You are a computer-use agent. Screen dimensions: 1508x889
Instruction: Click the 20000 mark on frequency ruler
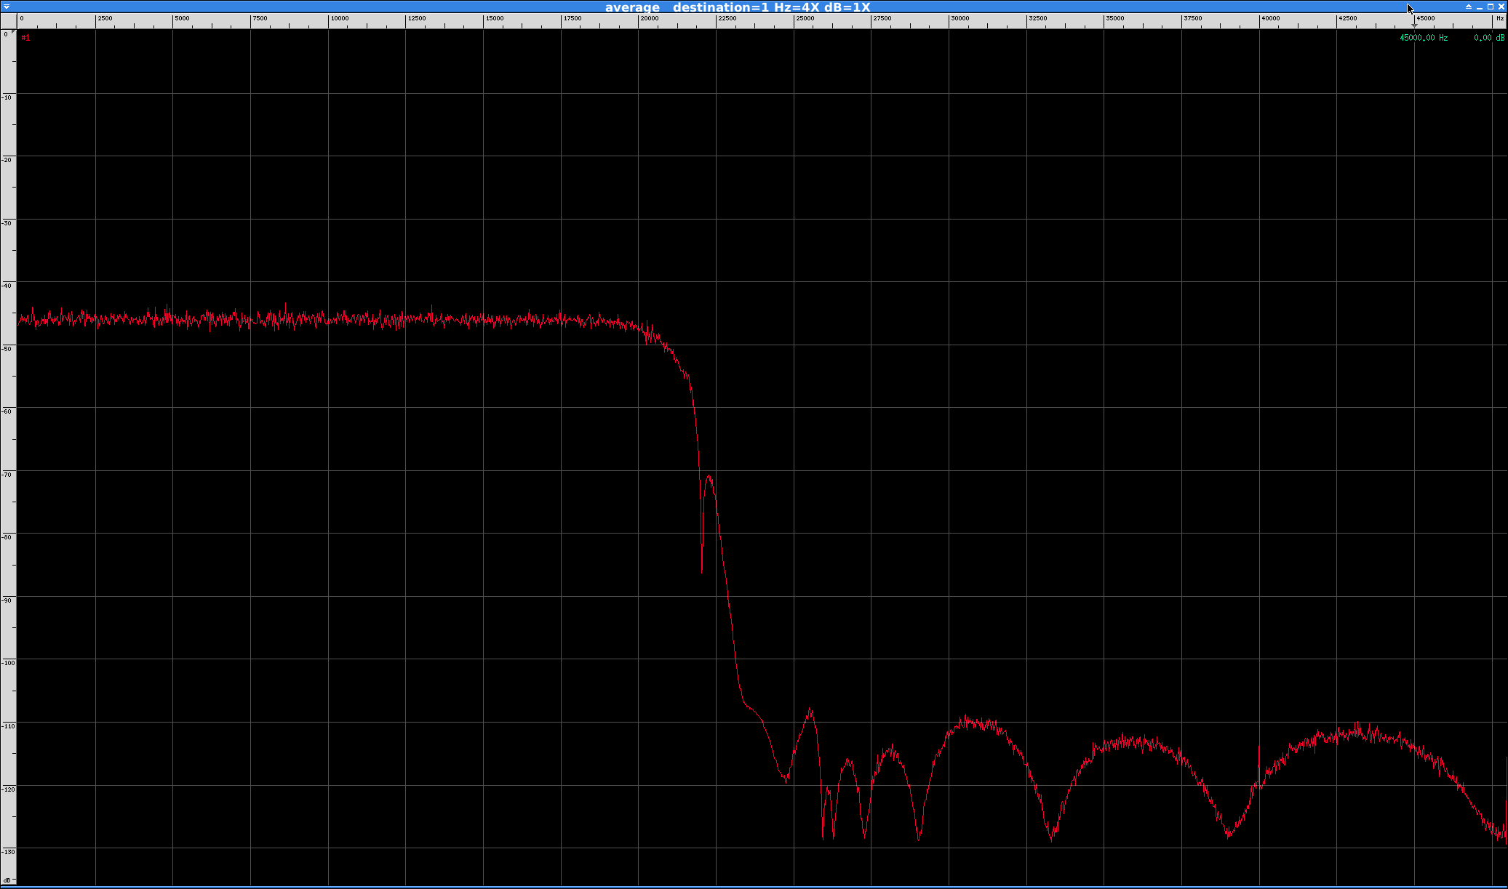[x=649, y=18]
